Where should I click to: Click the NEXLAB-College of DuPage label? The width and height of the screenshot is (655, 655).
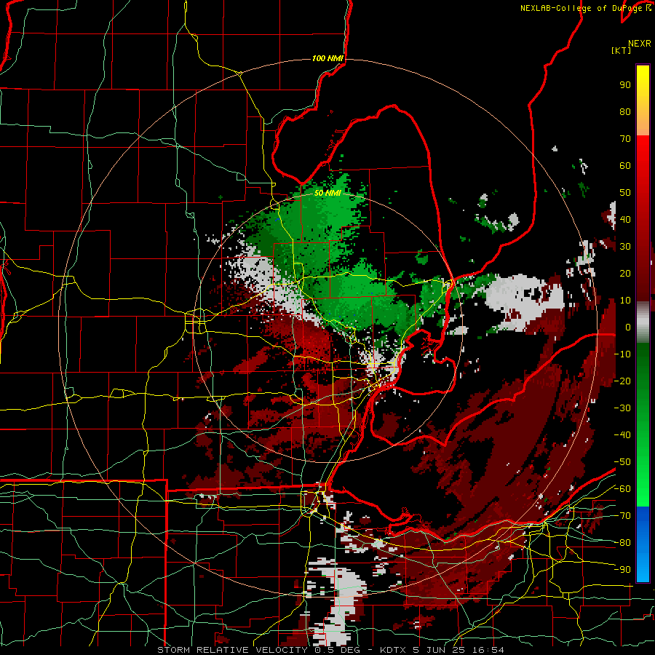[581, 8]
